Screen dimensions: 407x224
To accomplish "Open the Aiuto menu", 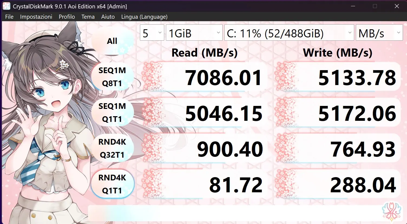I will click(x=108, y=17).
